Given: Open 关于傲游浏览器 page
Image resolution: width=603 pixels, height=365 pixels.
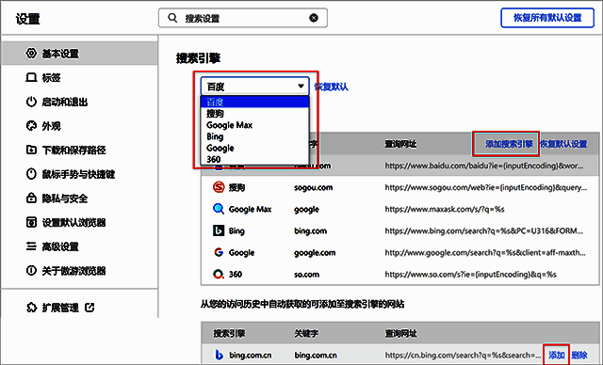Looking at the screenshot, I should click(x=73, y=271).
